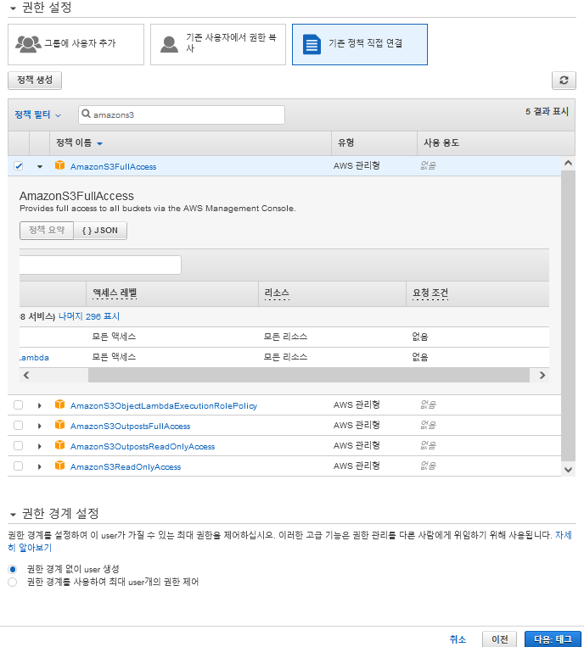Click the 다음: 태그 button
Viewport: 584px width, 647px height.
(x=553, y=639)
